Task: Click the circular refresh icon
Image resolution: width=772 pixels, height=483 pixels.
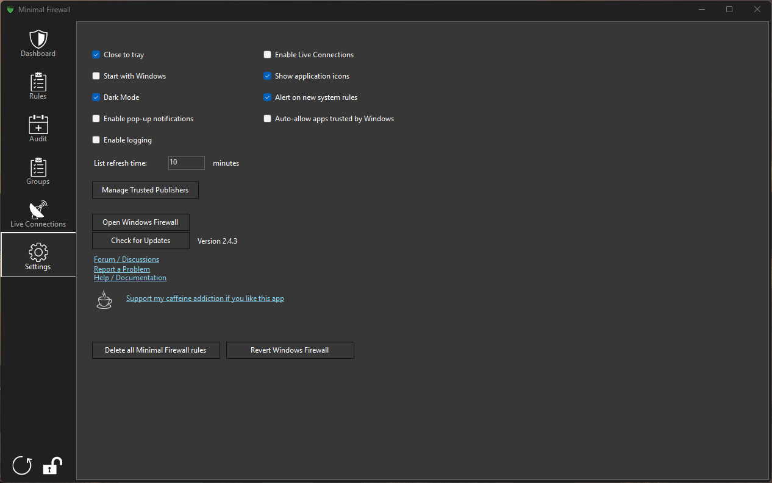Action: point(23,465)
